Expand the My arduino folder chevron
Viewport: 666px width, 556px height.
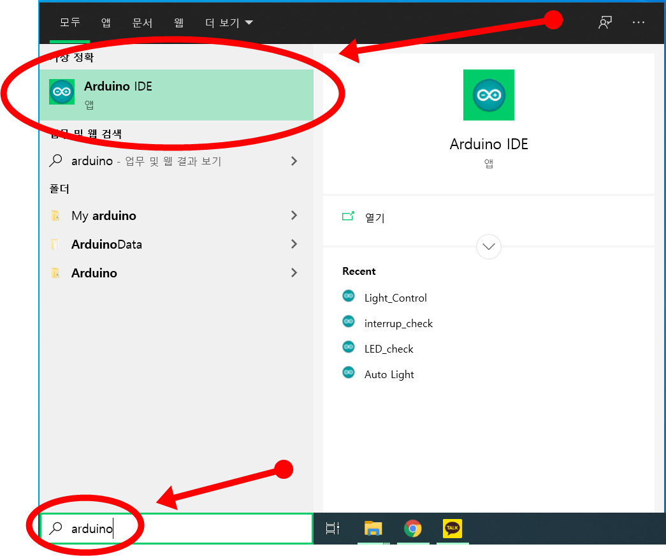pyautogui.click(x=294, y=216)
